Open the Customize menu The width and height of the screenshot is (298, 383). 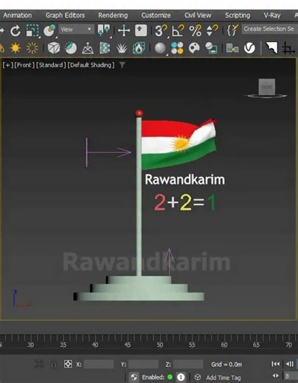point(156,15)
